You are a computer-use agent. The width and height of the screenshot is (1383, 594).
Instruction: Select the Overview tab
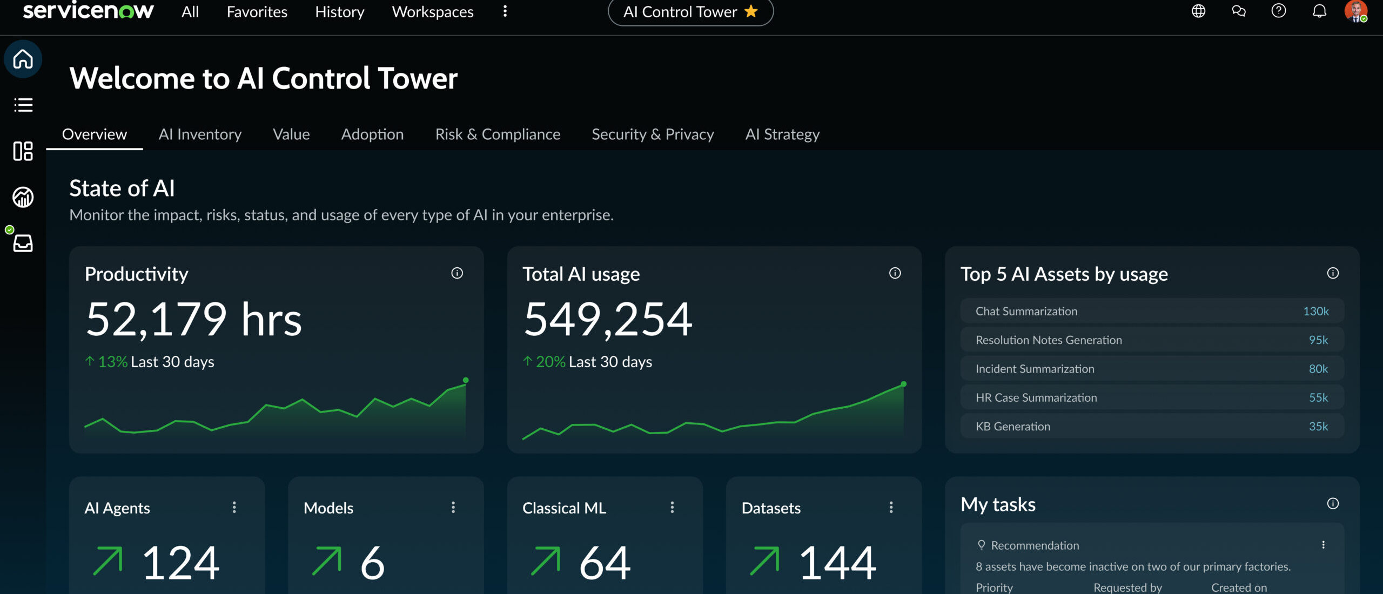95,134
